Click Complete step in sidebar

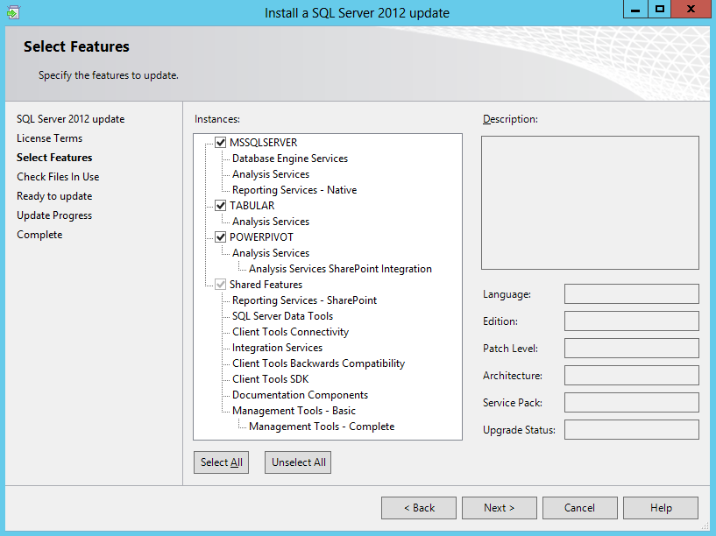[x=39, y=235]
